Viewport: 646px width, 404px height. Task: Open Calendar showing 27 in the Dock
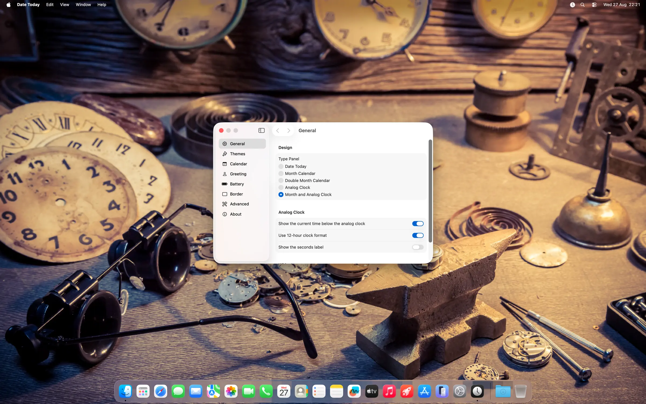click(x=284, y=391)
